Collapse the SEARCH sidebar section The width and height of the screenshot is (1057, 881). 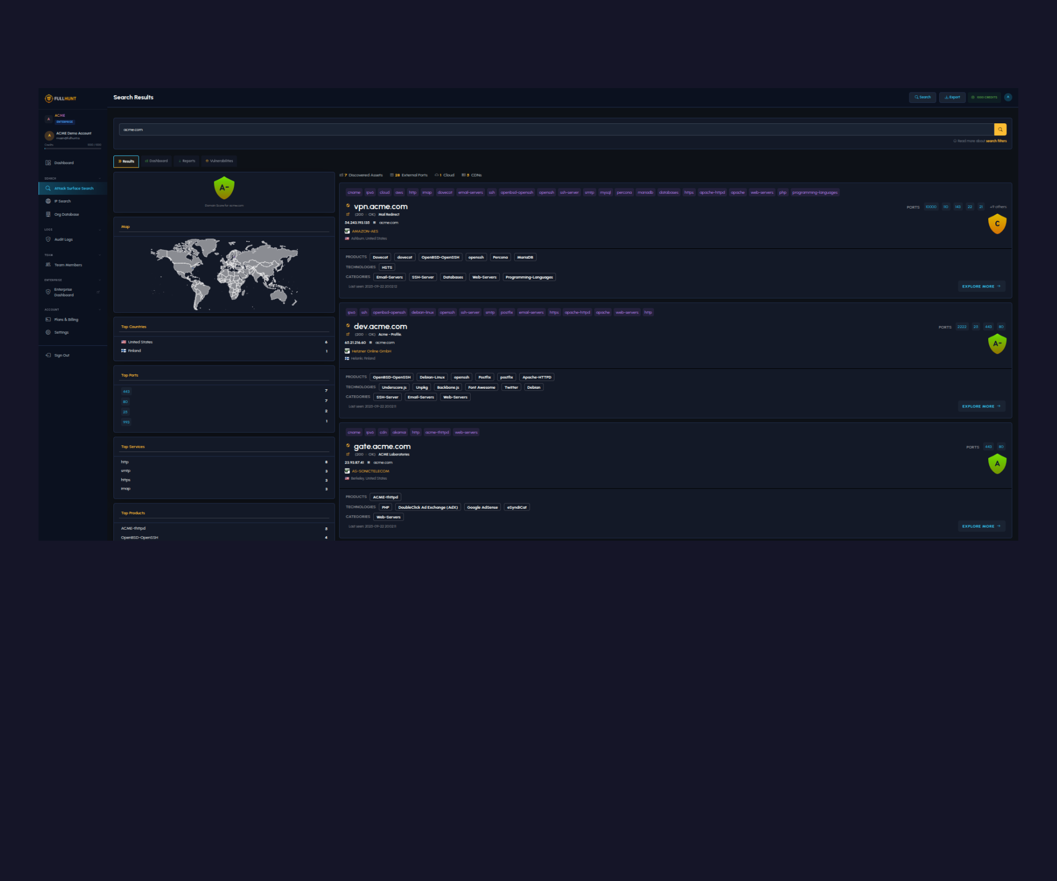(100, 178)
